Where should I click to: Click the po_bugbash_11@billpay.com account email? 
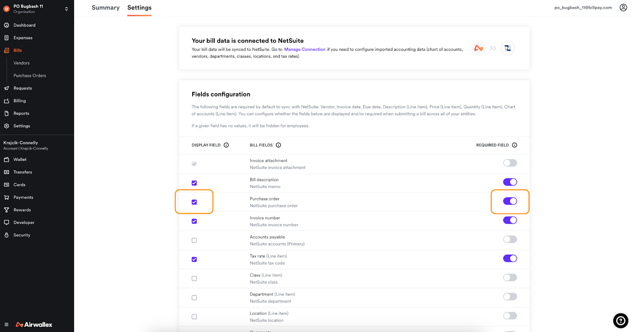coord(583,8)
